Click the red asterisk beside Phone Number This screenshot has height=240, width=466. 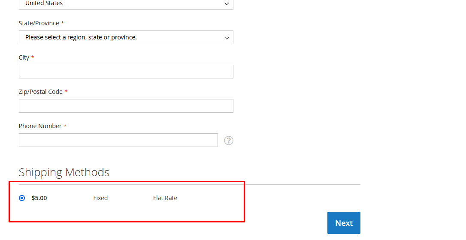coord(65,126)
